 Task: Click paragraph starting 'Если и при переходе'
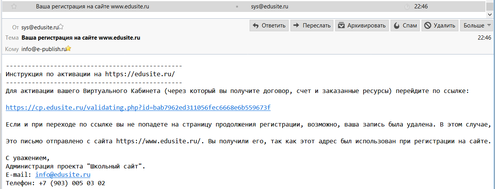(x=248, y=124)
